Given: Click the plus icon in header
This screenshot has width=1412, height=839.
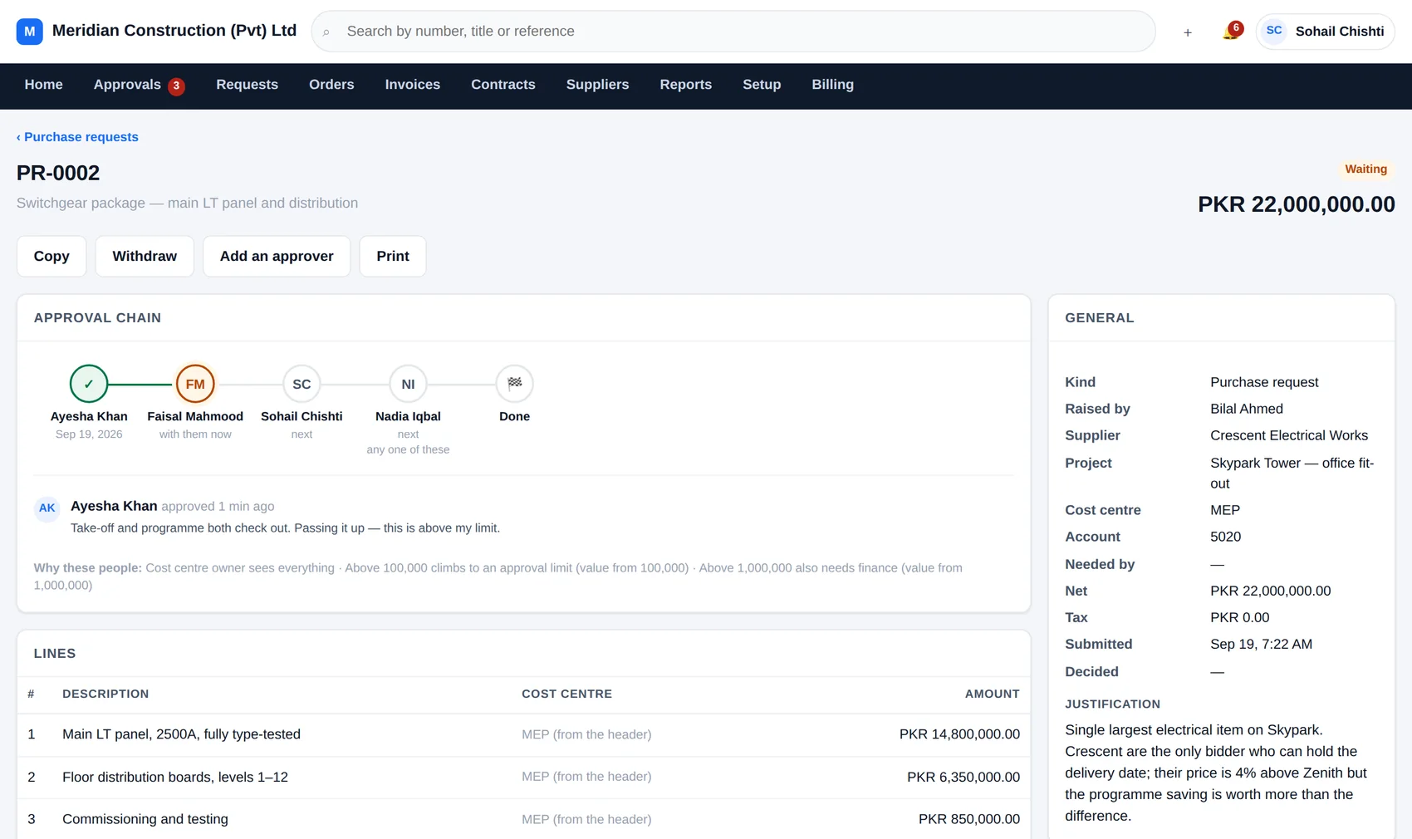Looking at the screenshot, I should [x=1188, y=32].
